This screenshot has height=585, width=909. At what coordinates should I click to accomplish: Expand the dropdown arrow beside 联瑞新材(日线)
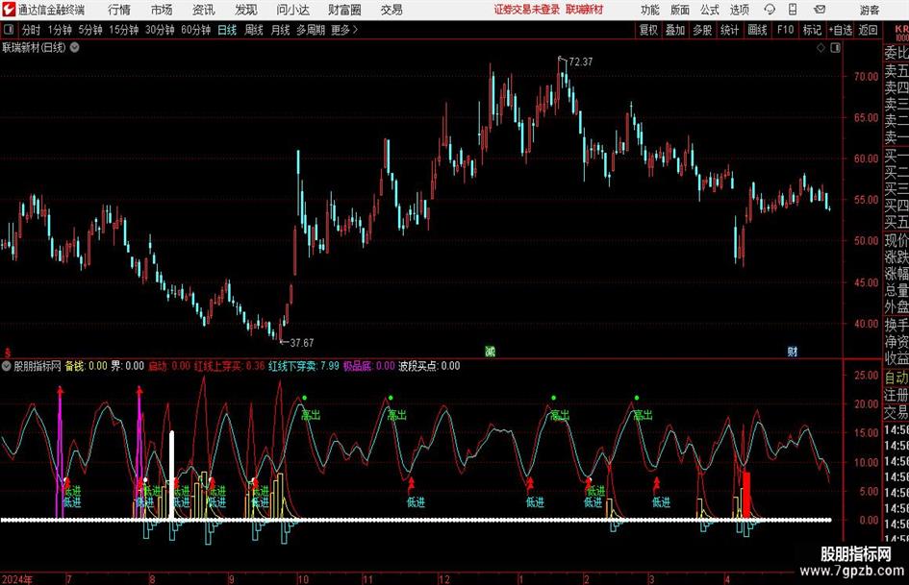[75, 47]
